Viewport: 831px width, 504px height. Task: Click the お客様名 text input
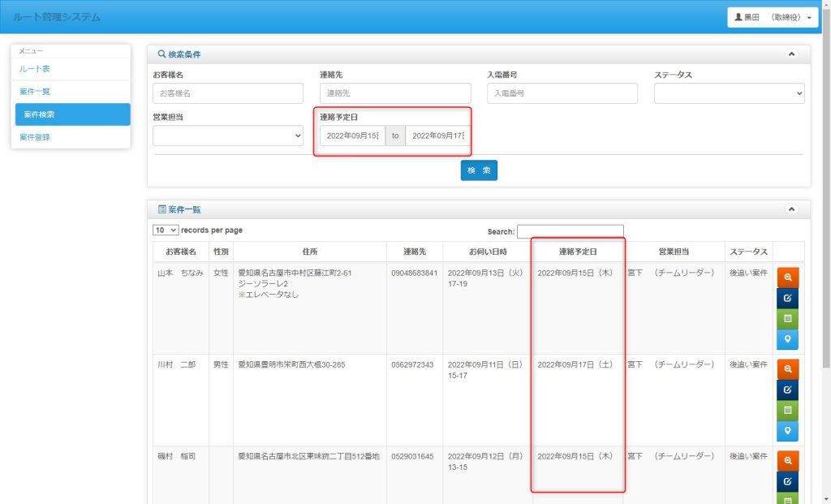[x=228, y=93]
